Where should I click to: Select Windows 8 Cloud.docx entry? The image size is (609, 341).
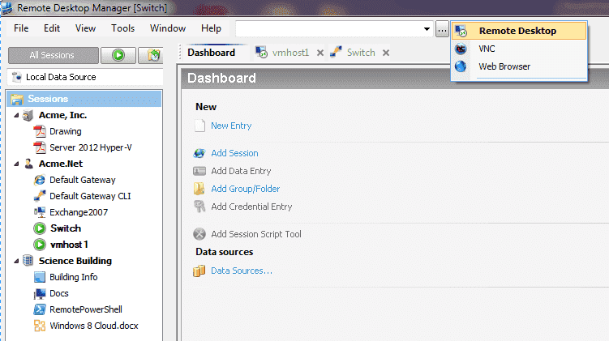pyautogui.click(x=93, y=326)
